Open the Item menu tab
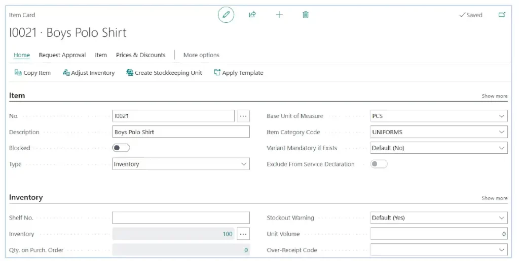 [x=101, y=55]
